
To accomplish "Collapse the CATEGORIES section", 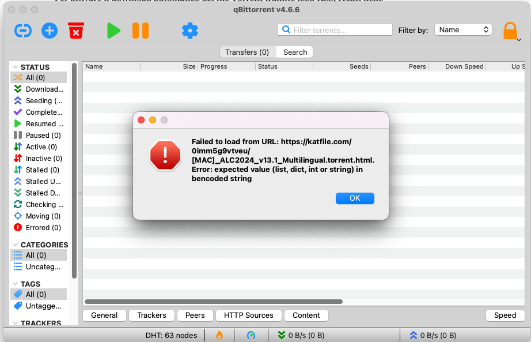I will click(15, 245).
